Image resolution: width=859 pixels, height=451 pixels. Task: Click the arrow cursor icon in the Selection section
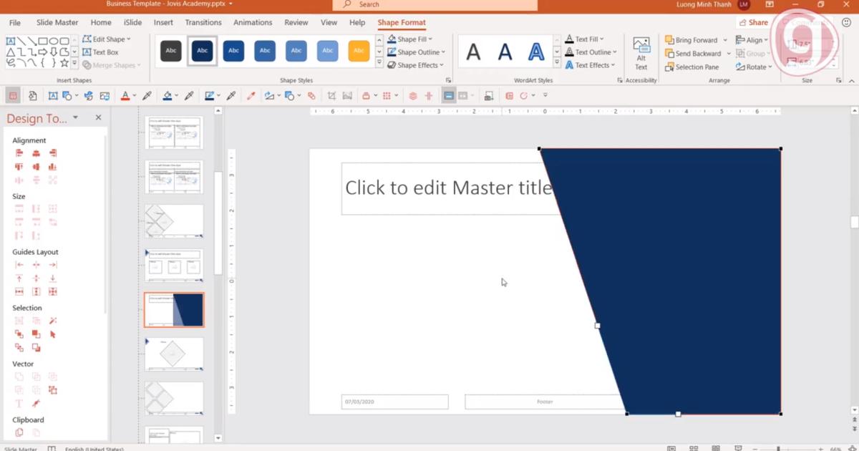[52, 334]
